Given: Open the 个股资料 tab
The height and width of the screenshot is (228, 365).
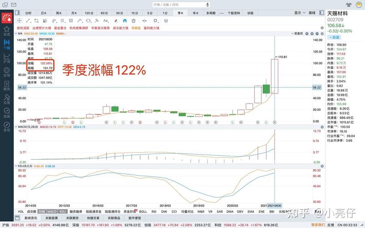Looking at the screenshot, I should 234,13.
